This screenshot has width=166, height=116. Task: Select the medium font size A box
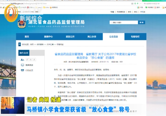pyautogui.click(x=31, y=60)
